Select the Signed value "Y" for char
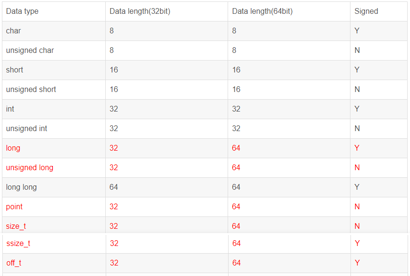The width and height of the screenshot is (410, 276). pos(357,31)
